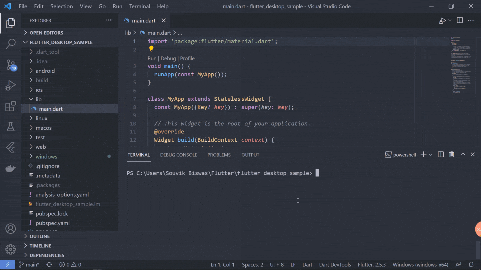Click the Flutter: 2.5.3 status bar entry
481x270 pixels.
[371, 265]
